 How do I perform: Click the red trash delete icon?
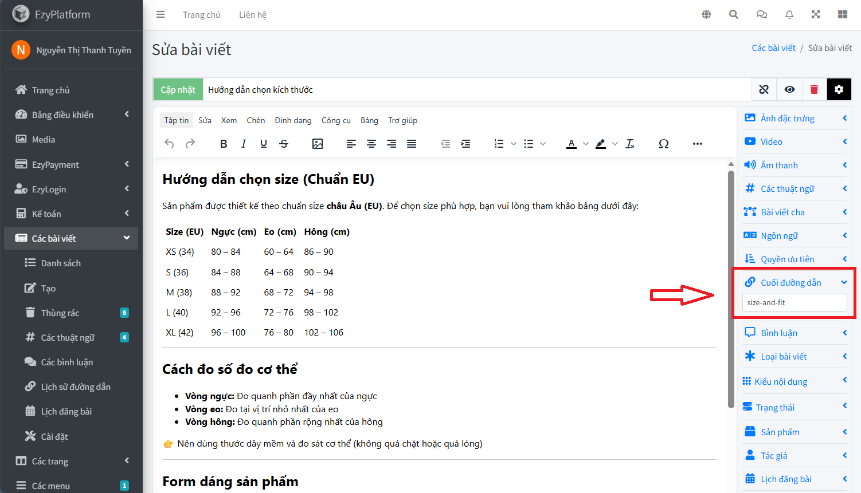pos(814,89)
